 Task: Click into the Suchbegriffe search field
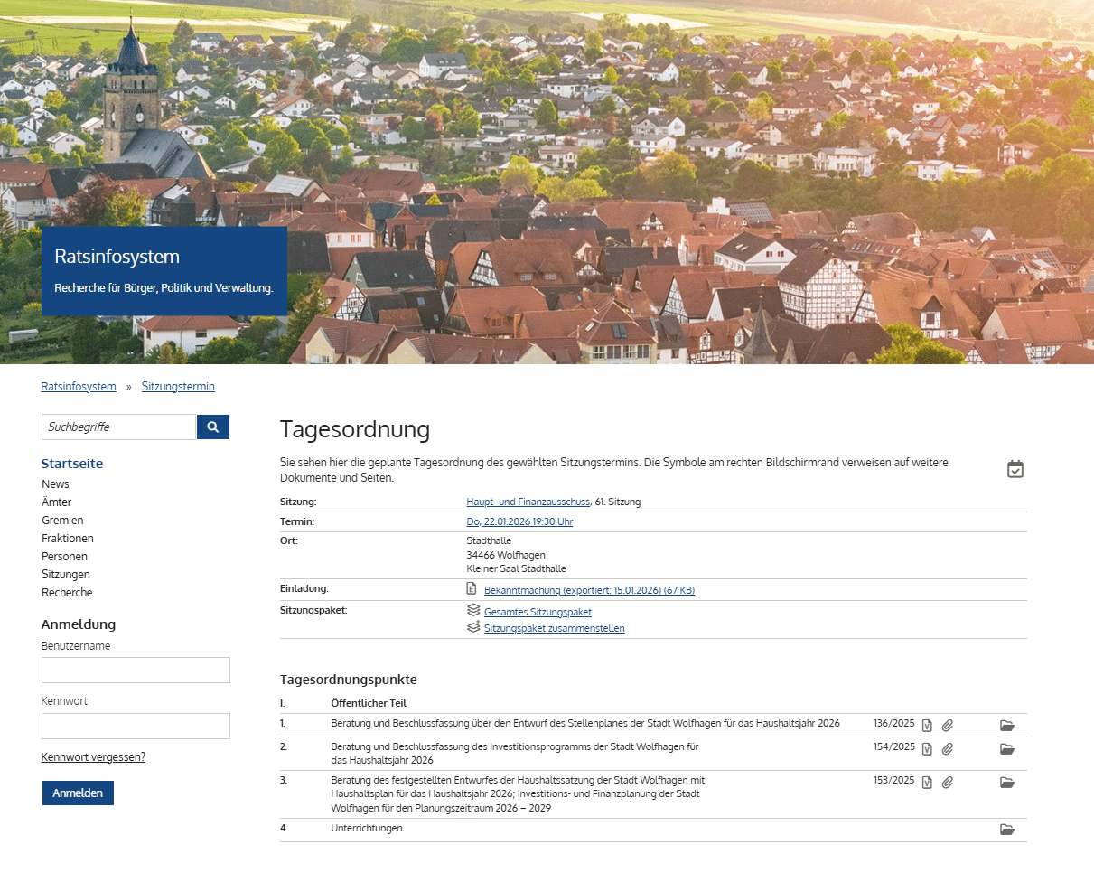point(118,427)
